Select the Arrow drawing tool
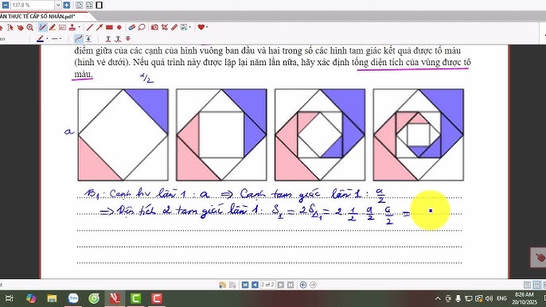The height and width of the screenshot is (307, 546). (x=99, y=28)
